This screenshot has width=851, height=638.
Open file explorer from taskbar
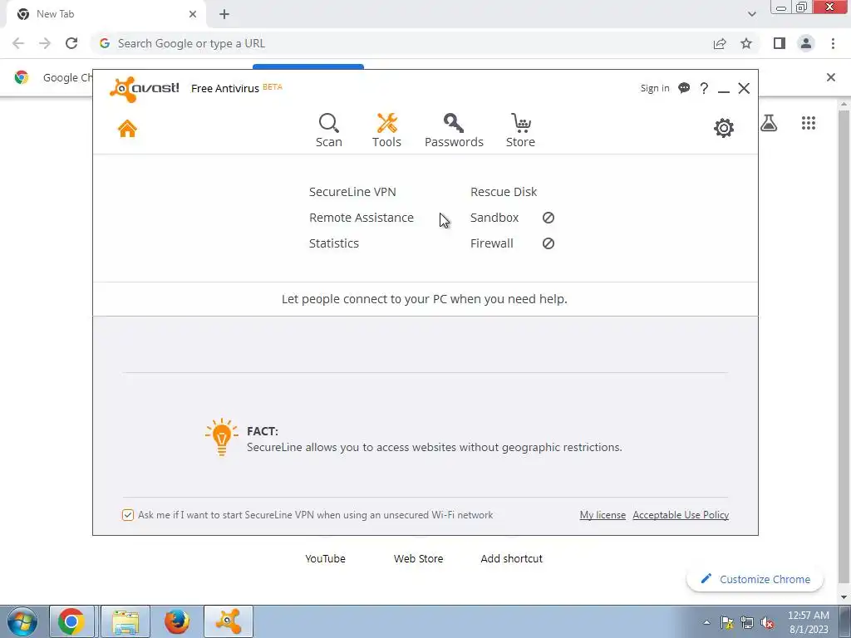125,621
